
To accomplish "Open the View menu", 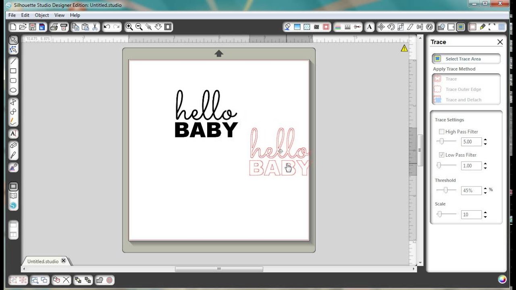I will (x=59, y=15).
